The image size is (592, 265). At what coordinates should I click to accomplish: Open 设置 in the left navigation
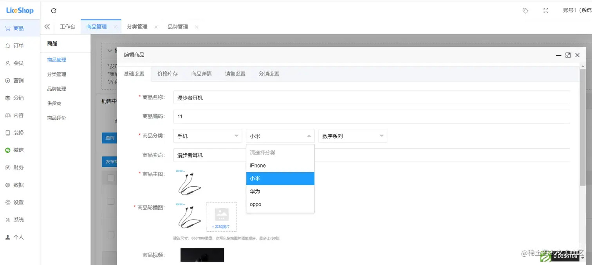pyautogui.click(x=20, y=202)
